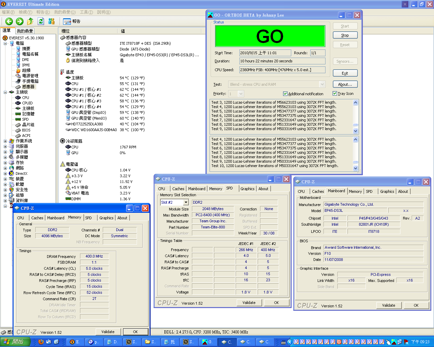434x347 pixels.
Task: Click the 欄位 column header in EVEREST
Action: (88, 31)
